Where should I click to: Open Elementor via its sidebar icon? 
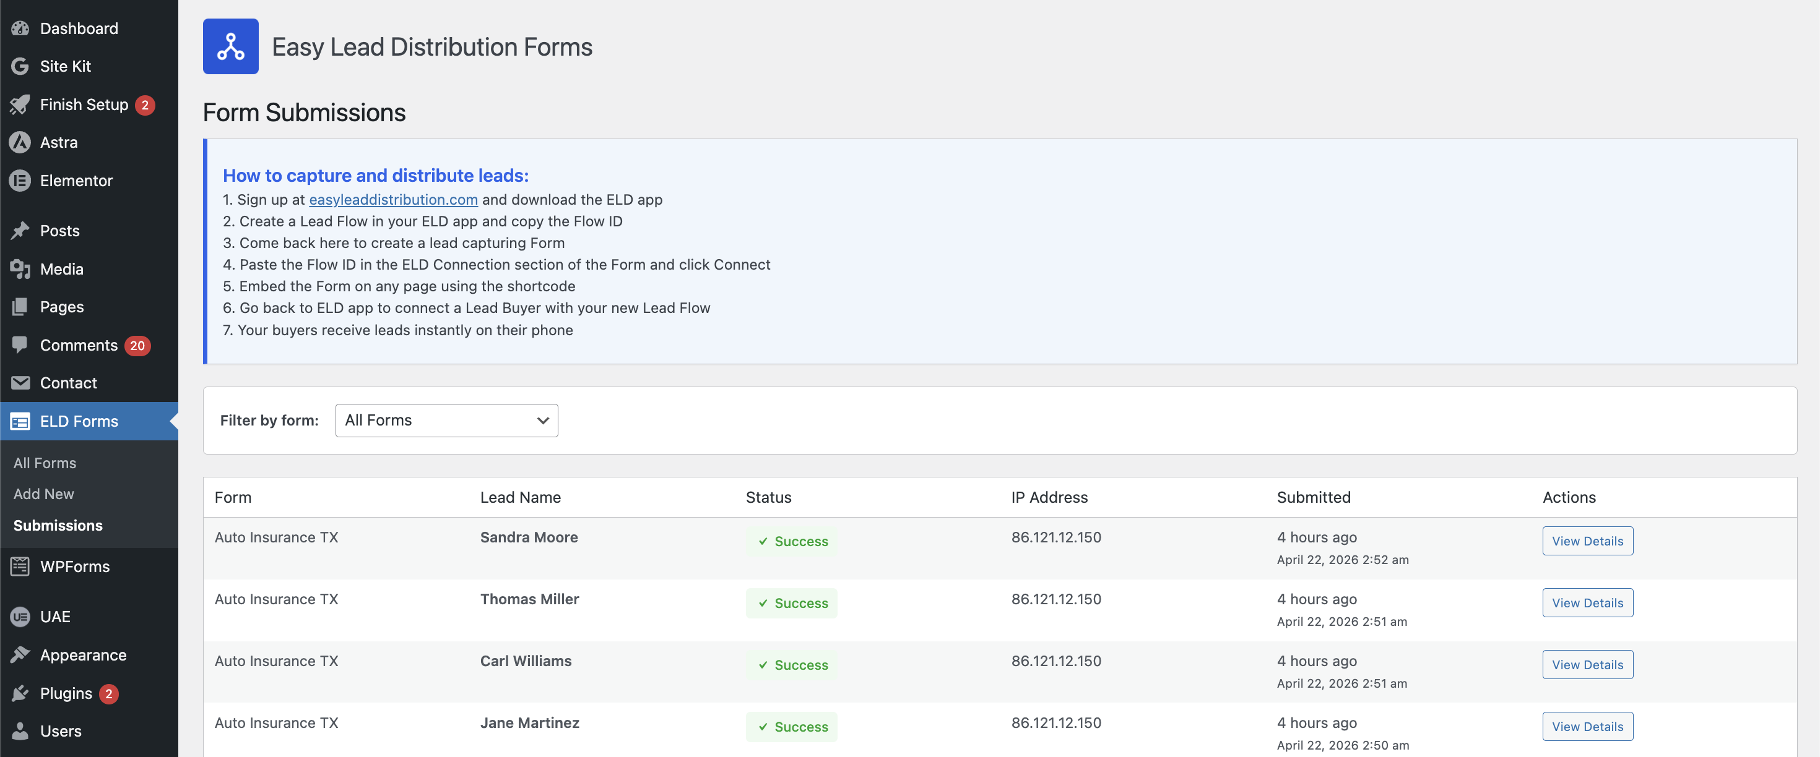pos(20,180)
